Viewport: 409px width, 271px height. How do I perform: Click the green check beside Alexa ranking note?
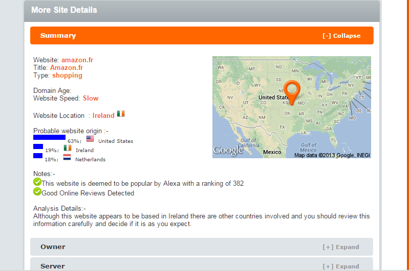coord(37,182)
